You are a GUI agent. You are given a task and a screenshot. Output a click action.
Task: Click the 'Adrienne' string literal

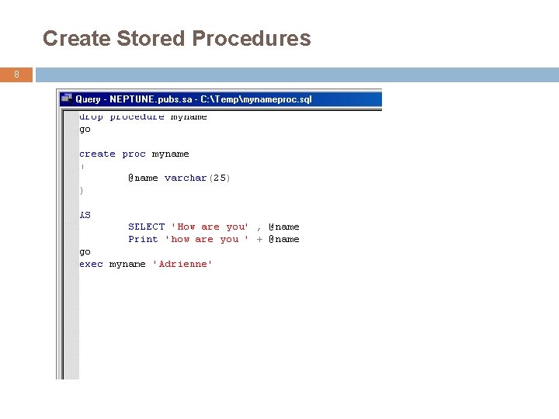(182, 264)
